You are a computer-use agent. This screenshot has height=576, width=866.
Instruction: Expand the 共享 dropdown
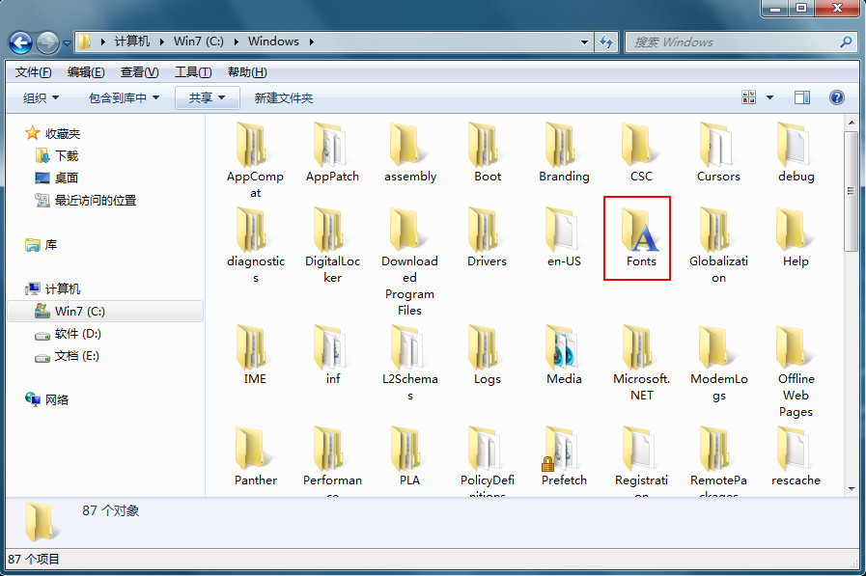[208, 98]
